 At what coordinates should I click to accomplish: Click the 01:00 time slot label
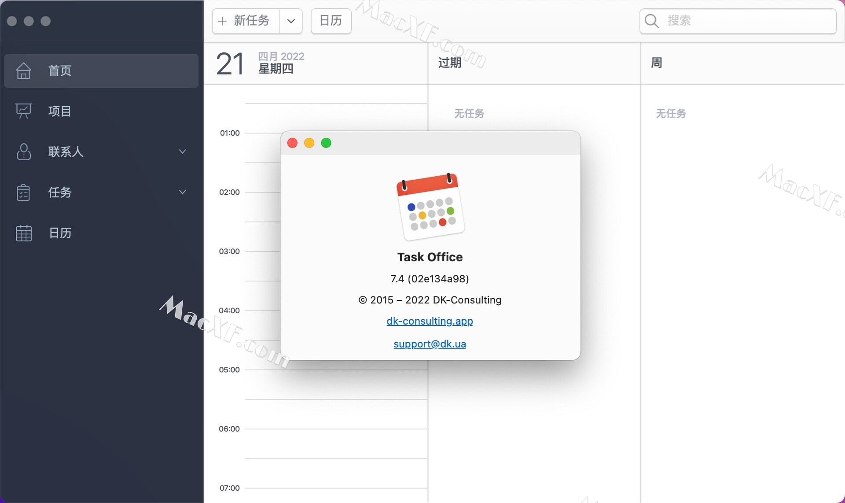pyautogui.click(x=230, y=133)
